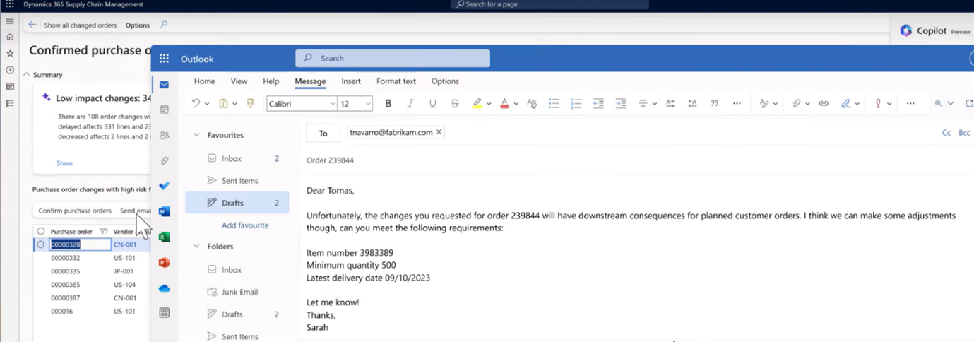Click the Dynamics action pane search icon

[x=164, y=25]
